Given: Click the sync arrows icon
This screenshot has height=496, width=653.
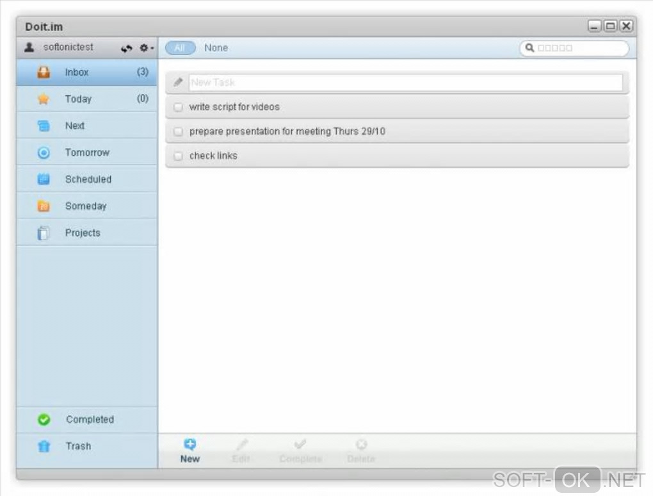Looking at the screenshot, I should pos(127,48).
